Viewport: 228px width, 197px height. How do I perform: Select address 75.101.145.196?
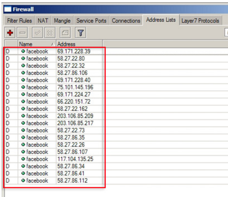[x=75, y=87]
